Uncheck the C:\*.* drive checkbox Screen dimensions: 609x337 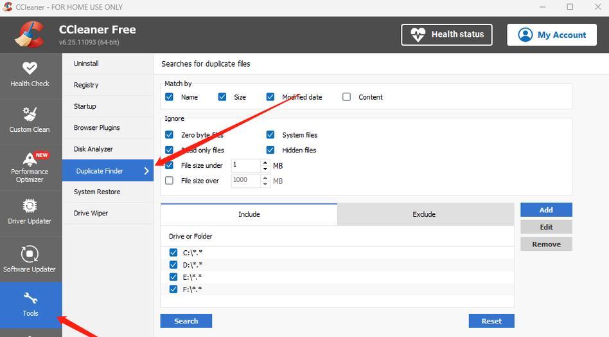173,253
